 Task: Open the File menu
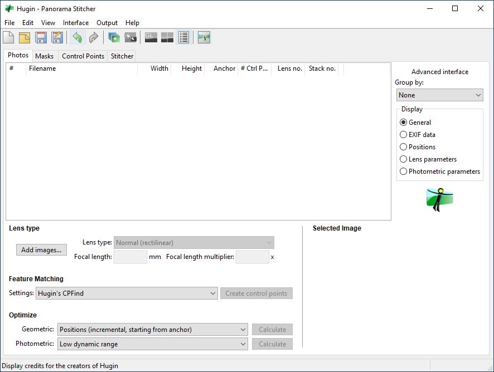pos(9,23)
